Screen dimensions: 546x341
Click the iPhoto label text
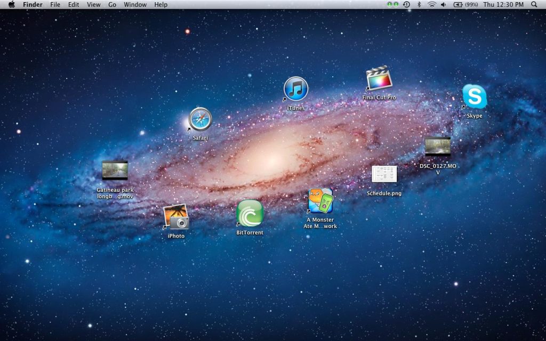(176, 236)
